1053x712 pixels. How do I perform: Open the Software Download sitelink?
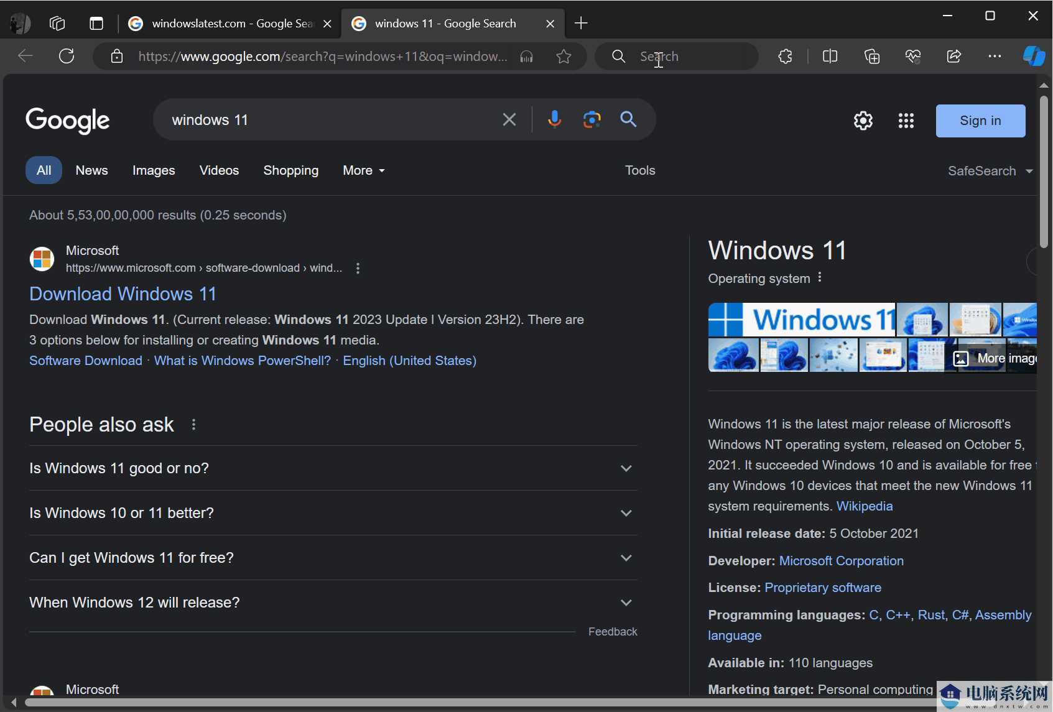(x=86, y=361)
